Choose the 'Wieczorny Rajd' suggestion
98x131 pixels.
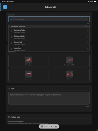49,43
